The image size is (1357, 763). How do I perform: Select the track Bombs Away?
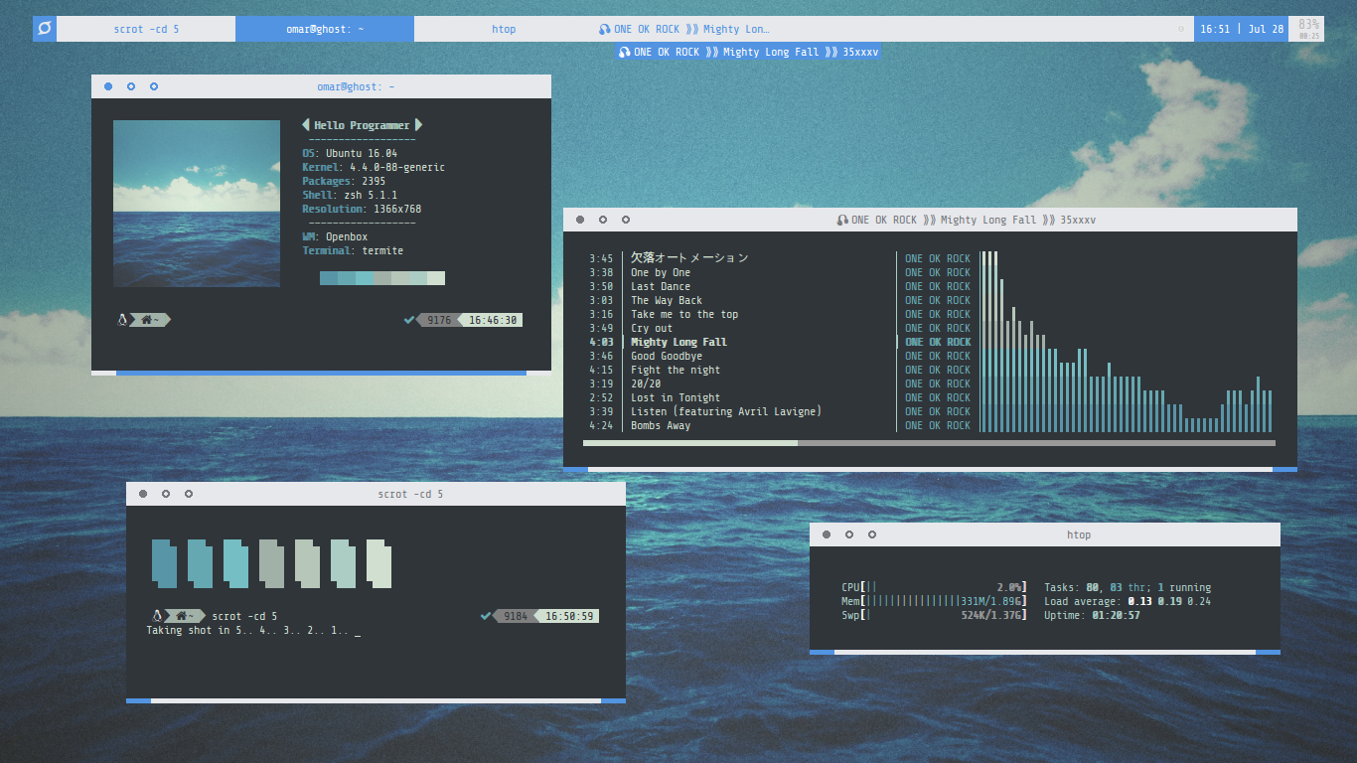point(661,425)
